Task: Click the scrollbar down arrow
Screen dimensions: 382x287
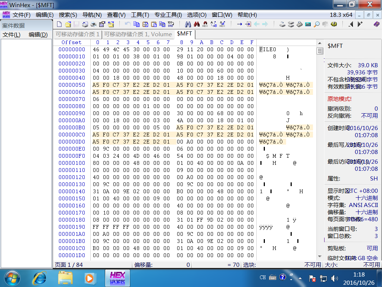Action: (320, 256)
